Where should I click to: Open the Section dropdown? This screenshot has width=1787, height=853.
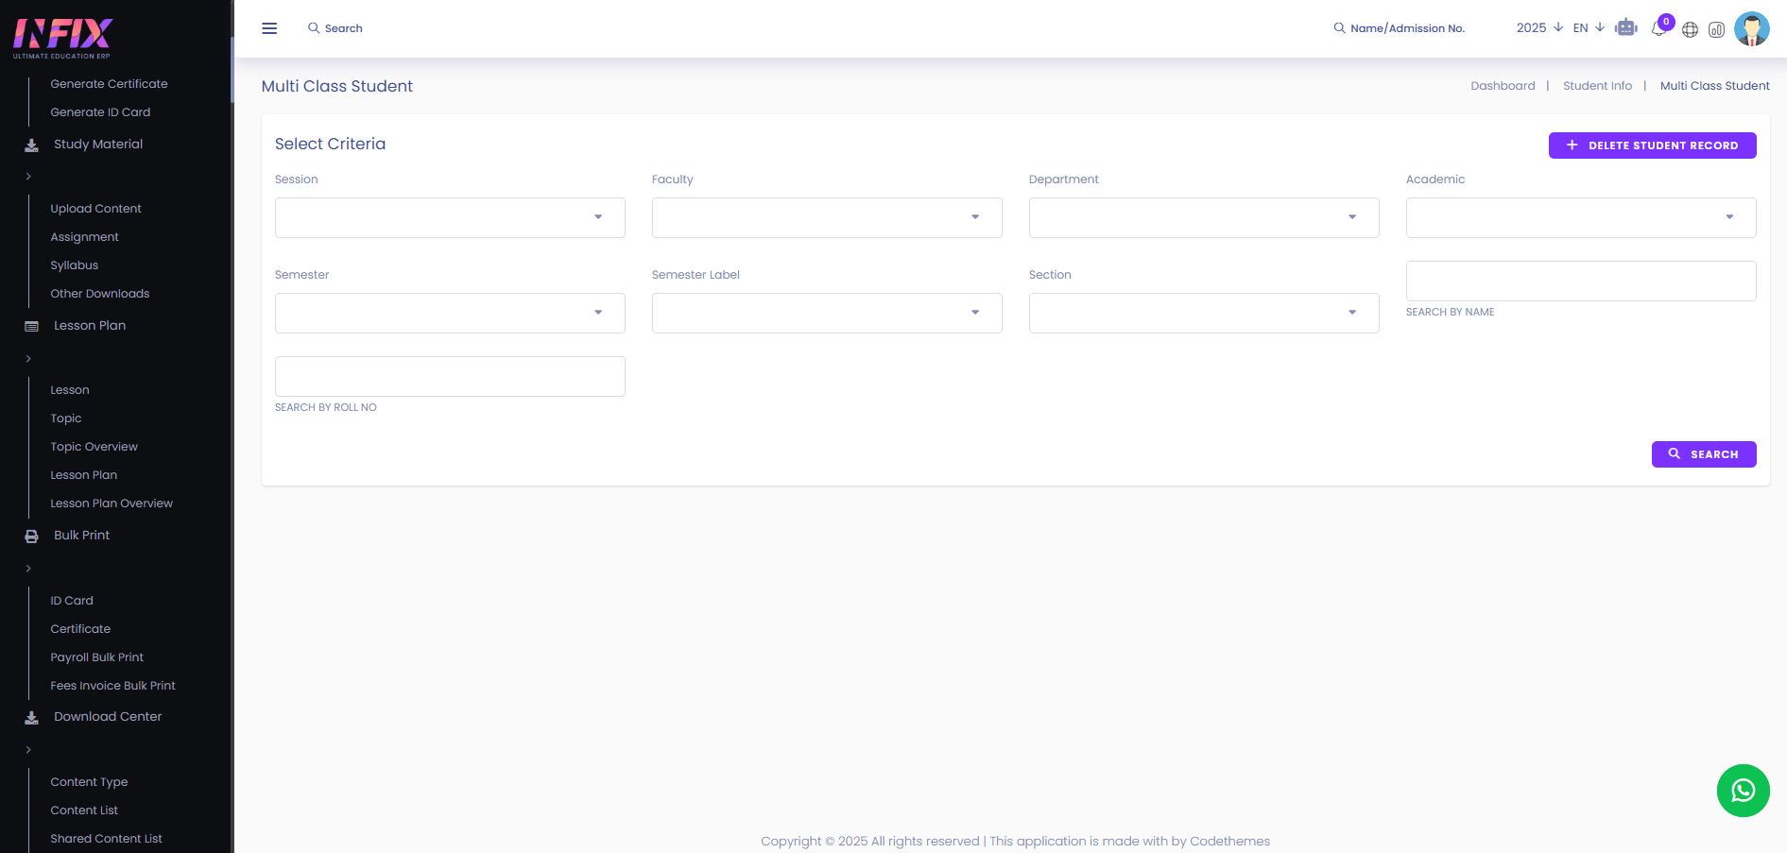(x=1204, y=313)
